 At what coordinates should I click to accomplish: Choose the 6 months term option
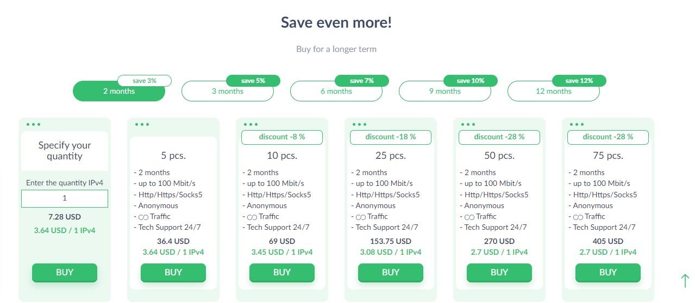point(336,91)
